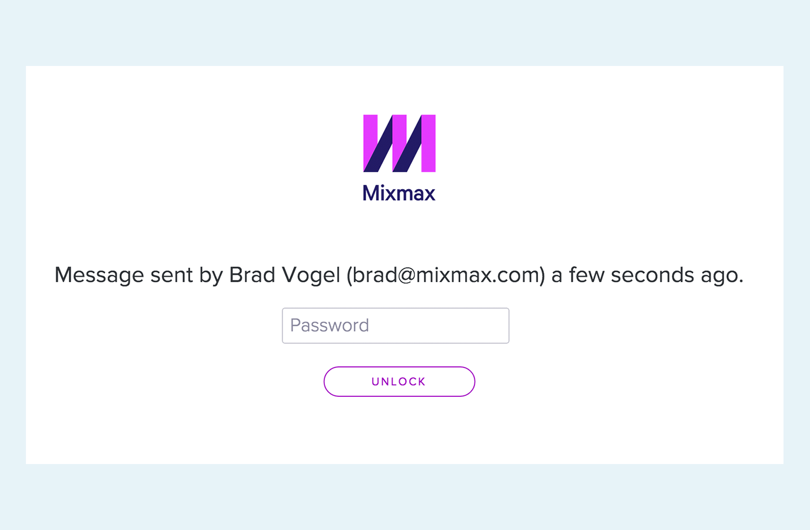Click the Mixmax wordmark below the logo

(x=399, y=193)
